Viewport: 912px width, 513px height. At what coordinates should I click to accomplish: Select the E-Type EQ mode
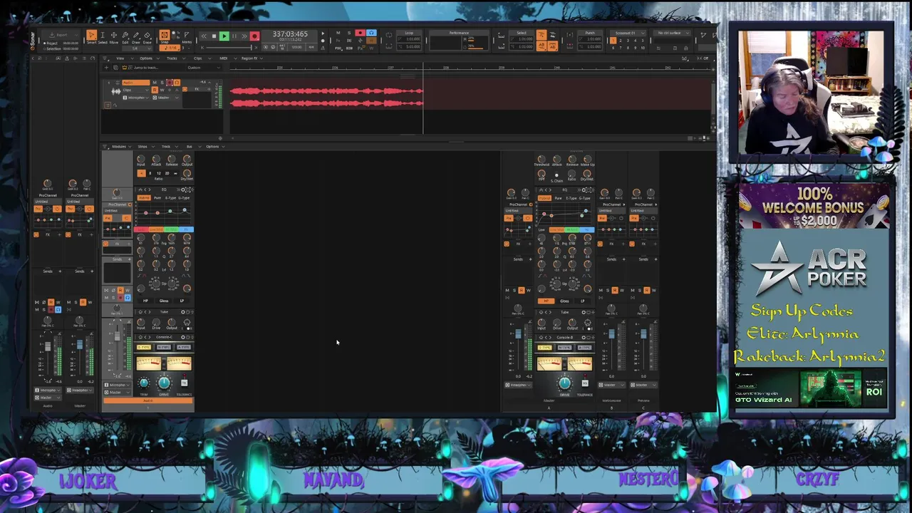tap(170, 198)
